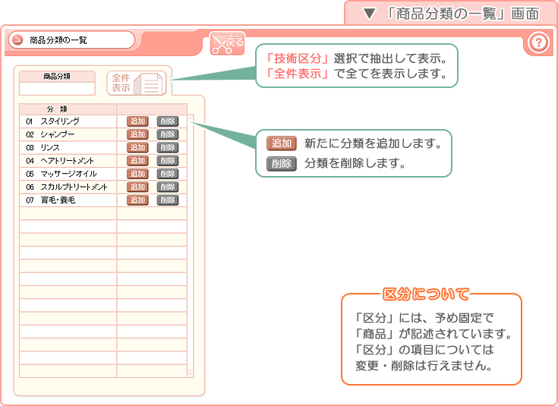This screenshot has height=406, width=558.
Task: Click the 全件表示 show-all documents icon
Action: click(137, 83)
